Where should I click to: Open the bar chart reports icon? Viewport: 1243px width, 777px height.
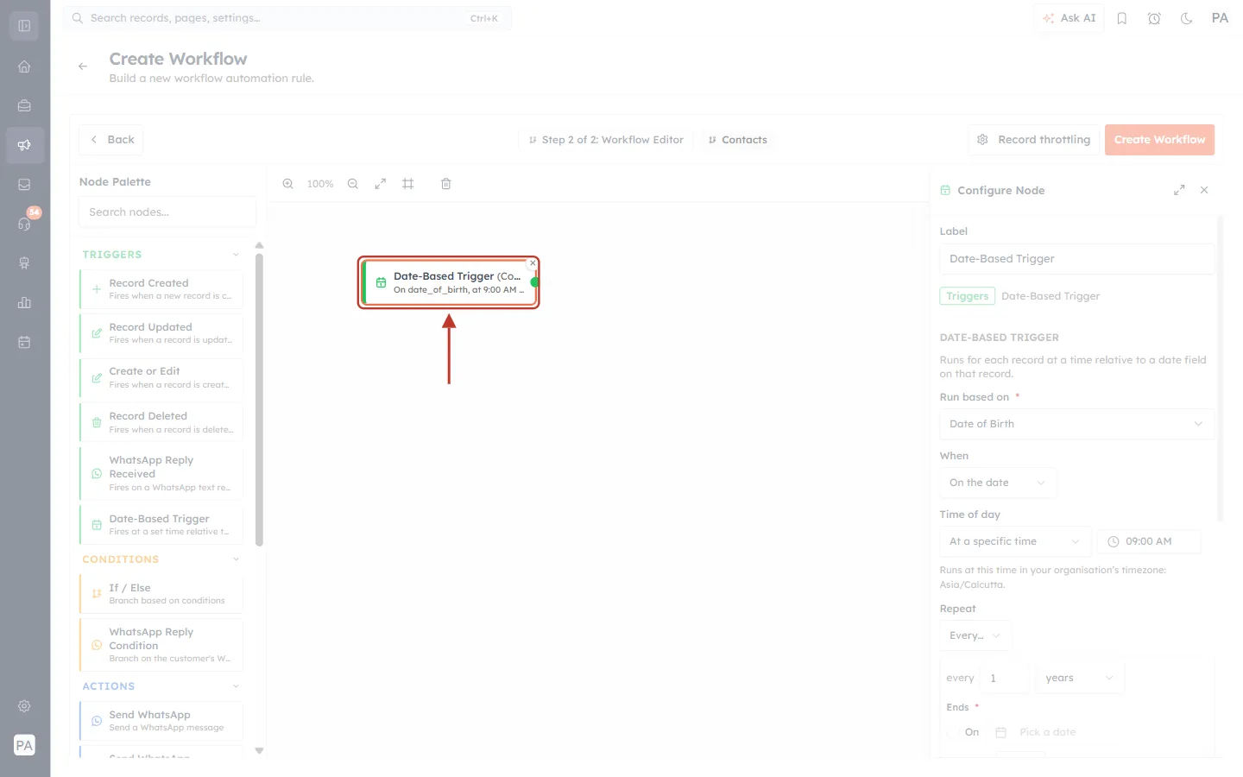24,302
